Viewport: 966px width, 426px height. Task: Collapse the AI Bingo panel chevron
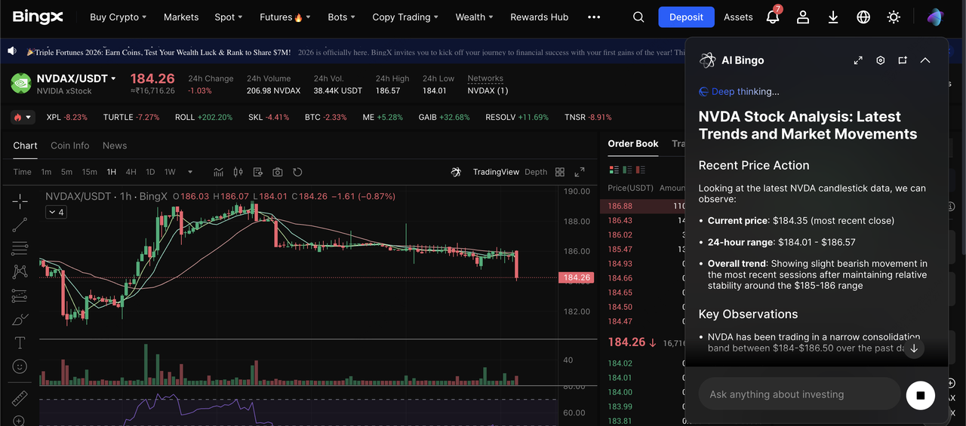coord(925,60)
